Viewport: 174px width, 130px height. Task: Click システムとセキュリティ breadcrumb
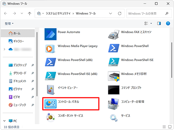[58, 14]
